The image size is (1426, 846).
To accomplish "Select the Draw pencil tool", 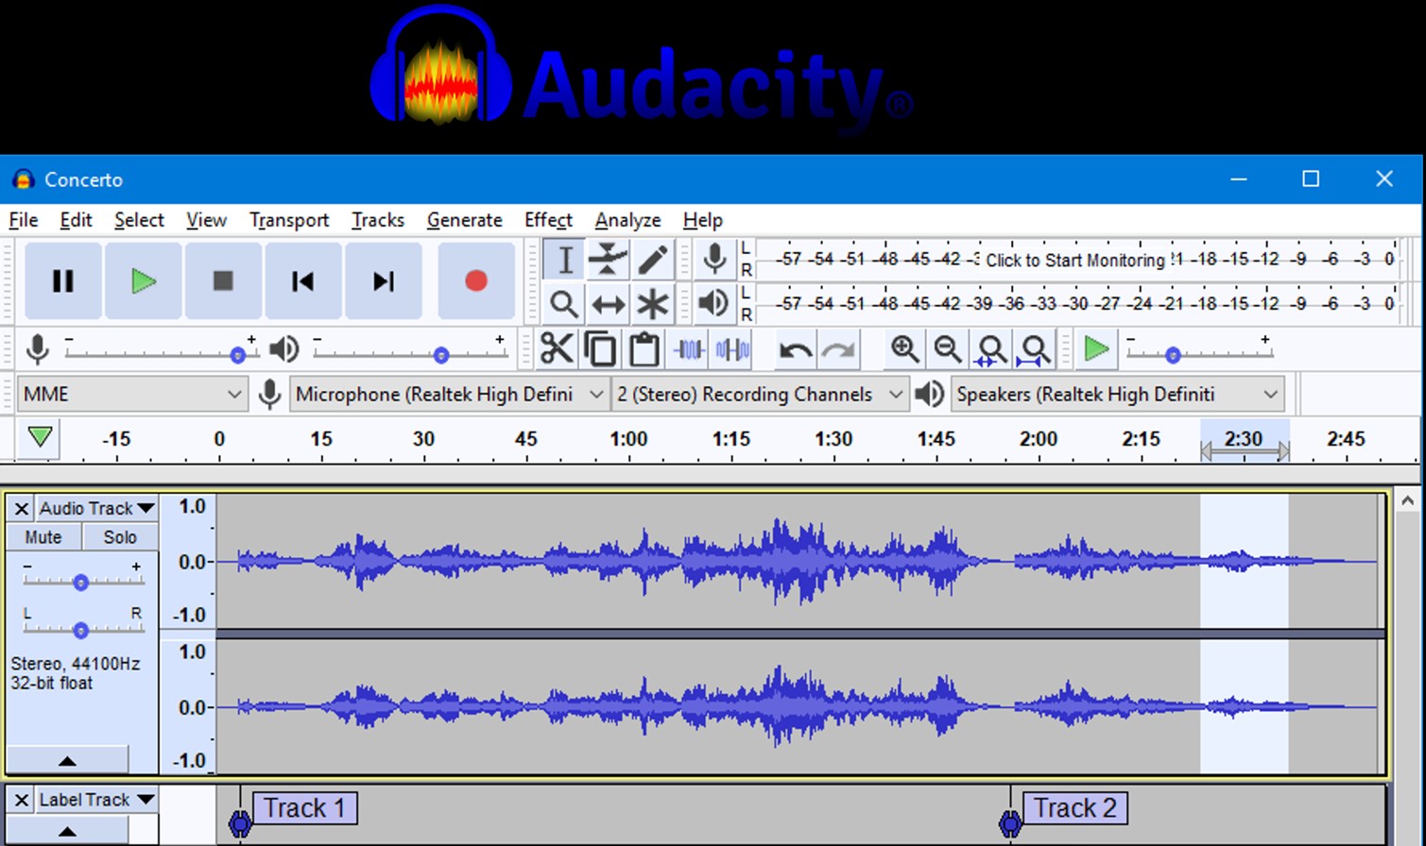I will (x=652, y=260).
